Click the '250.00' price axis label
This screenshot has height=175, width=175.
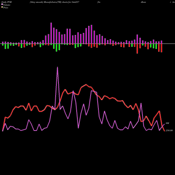click(169, 131)
